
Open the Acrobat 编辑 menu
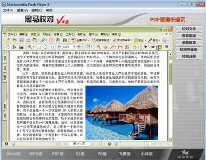tap(23, 34)
